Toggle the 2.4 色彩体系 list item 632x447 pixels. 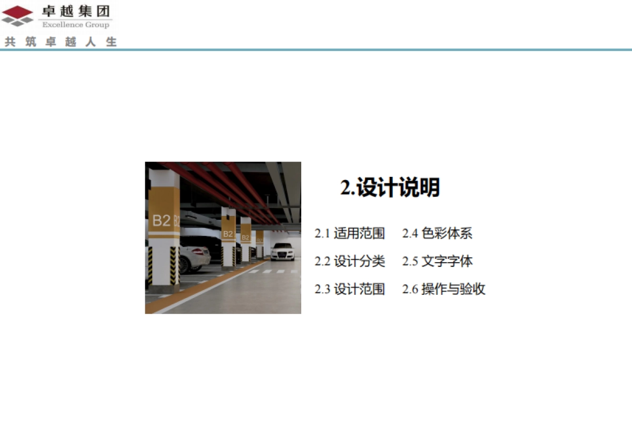[x=438, y=233]
